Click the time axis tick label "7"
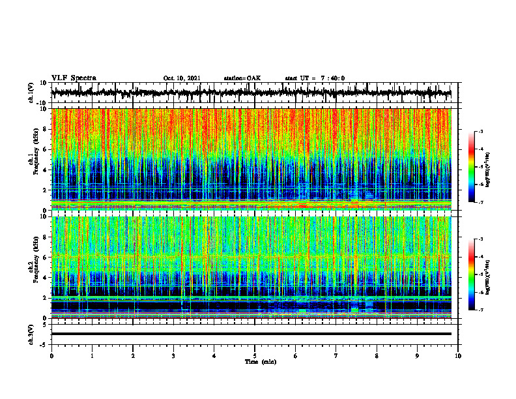Image resolution: width=516 pixels, height=399 pixels. click(336, 356)
